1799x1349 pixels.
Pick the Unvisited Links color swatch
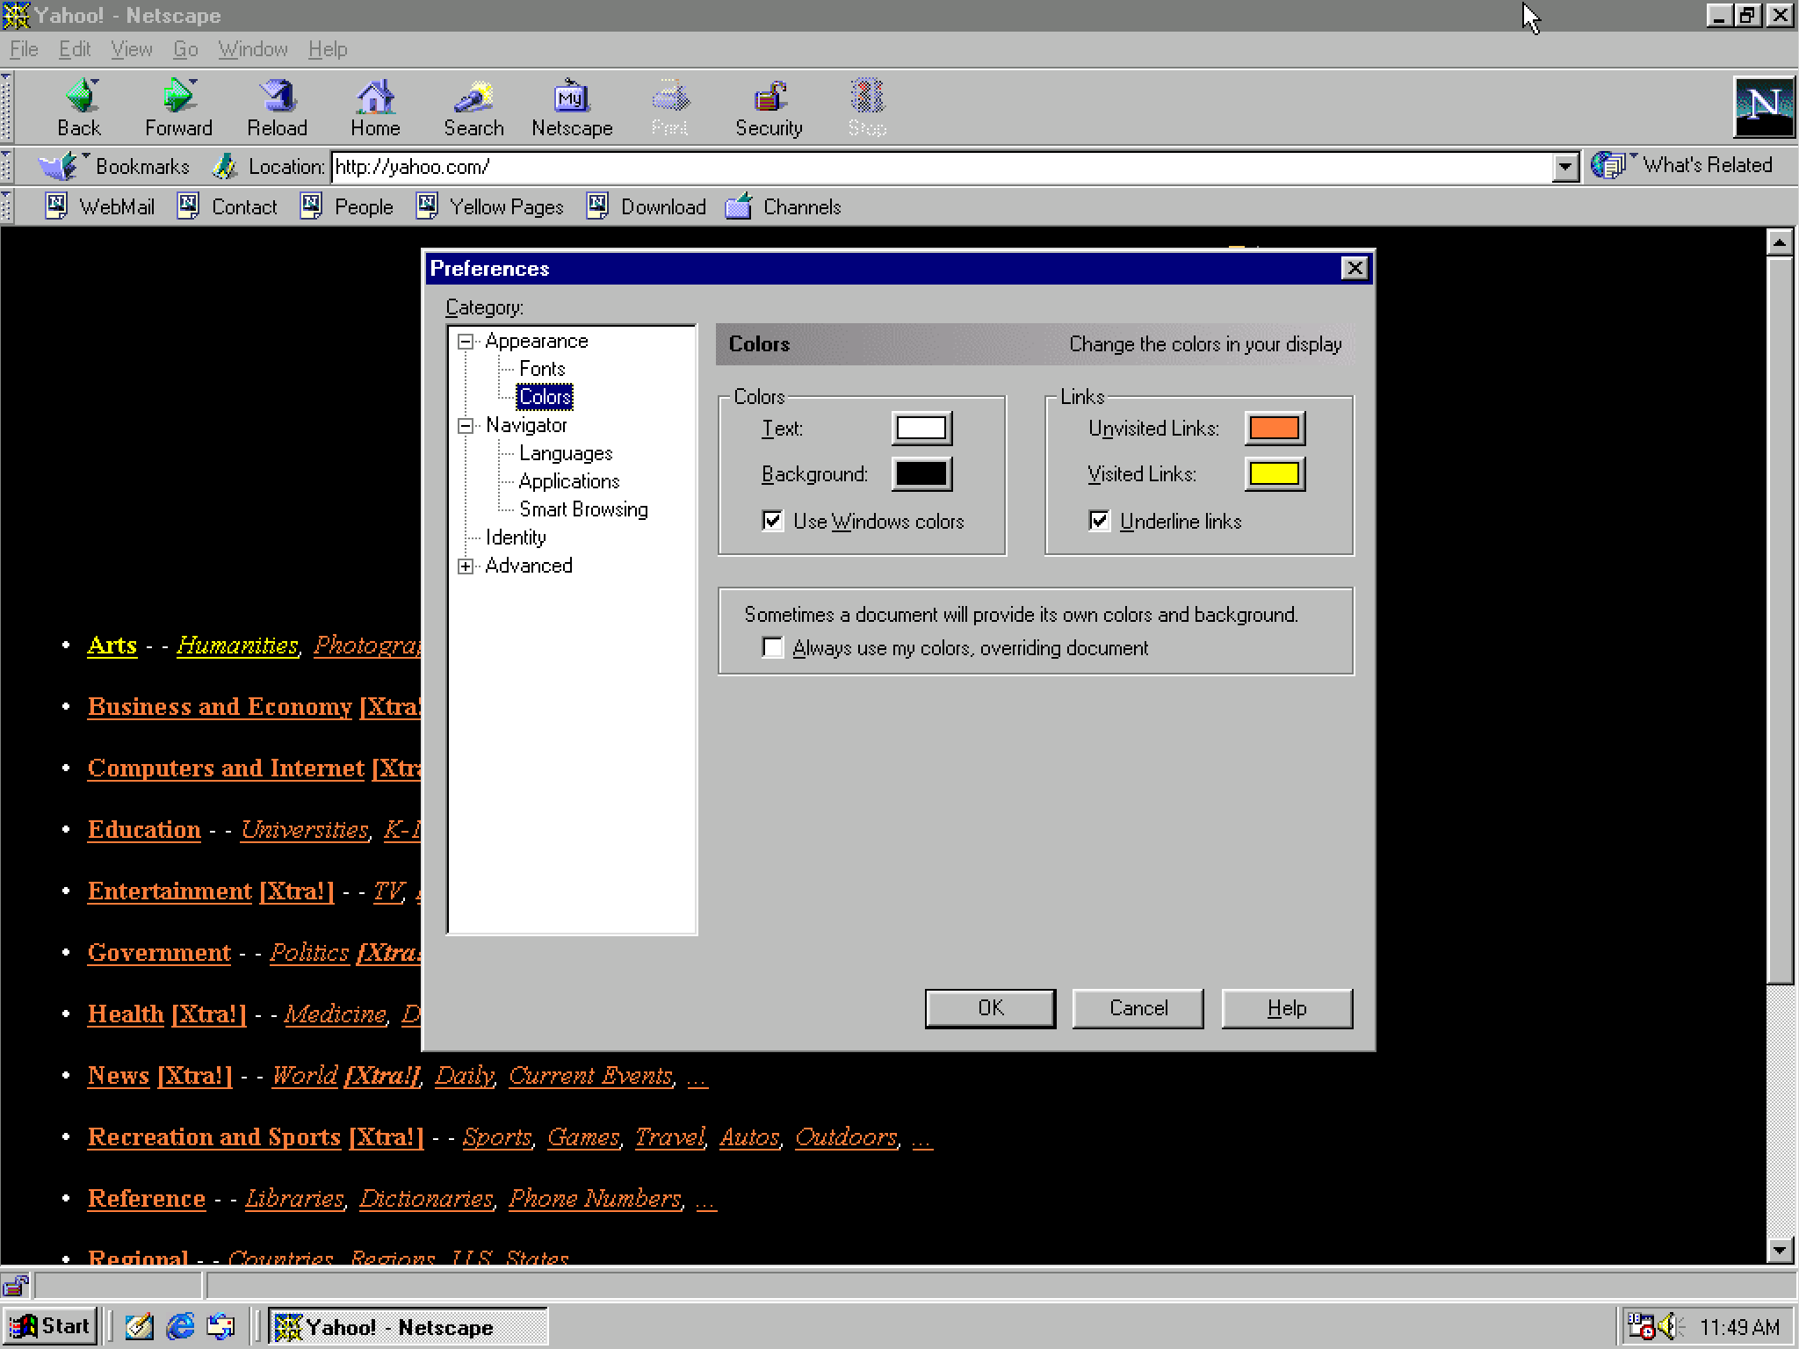[1275, 429]
